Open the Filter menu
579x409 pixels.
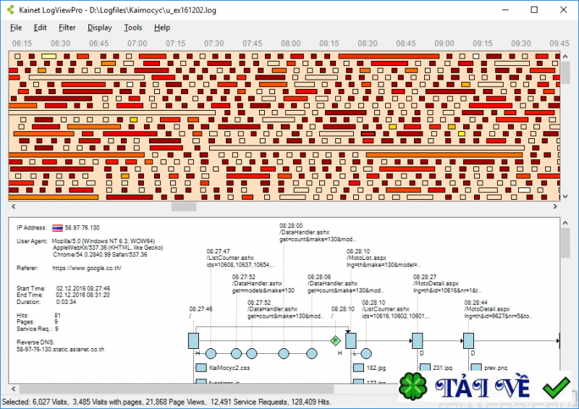[x=67, y=28]
